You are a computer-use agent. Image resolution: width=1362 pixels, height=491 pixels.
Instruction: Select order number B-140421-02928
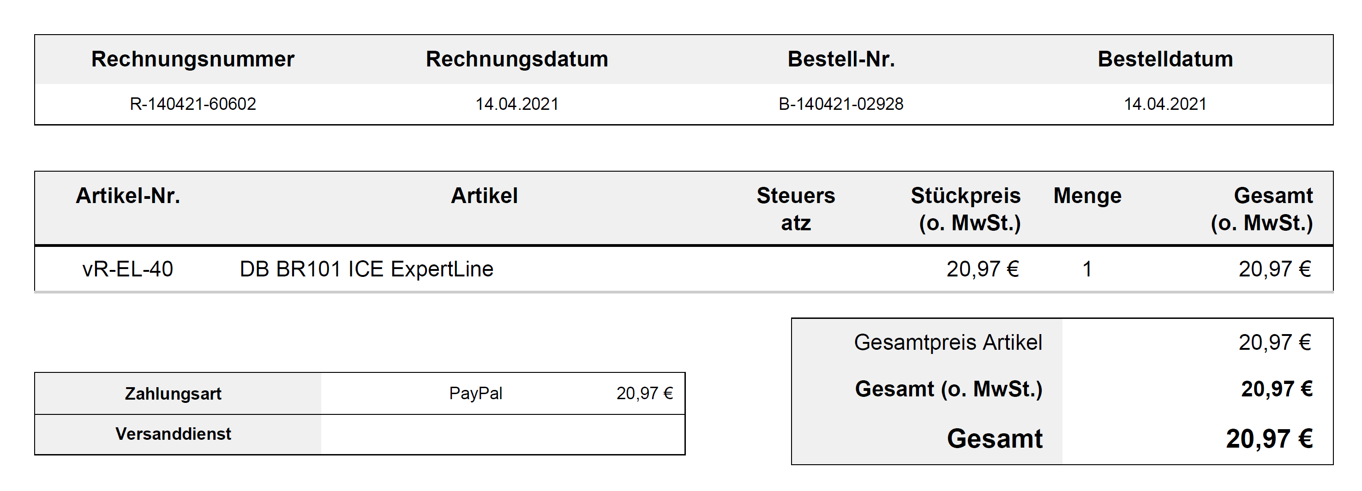pyautogui.click(x=840, y=103)
